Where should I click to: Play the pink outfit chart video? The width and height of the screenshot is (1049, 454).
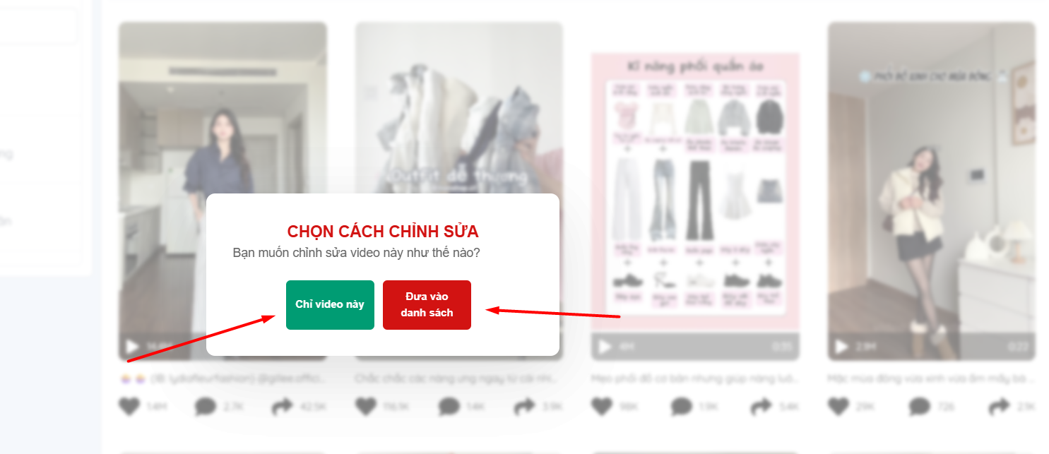pyautogui.click(x=605, y=347)
